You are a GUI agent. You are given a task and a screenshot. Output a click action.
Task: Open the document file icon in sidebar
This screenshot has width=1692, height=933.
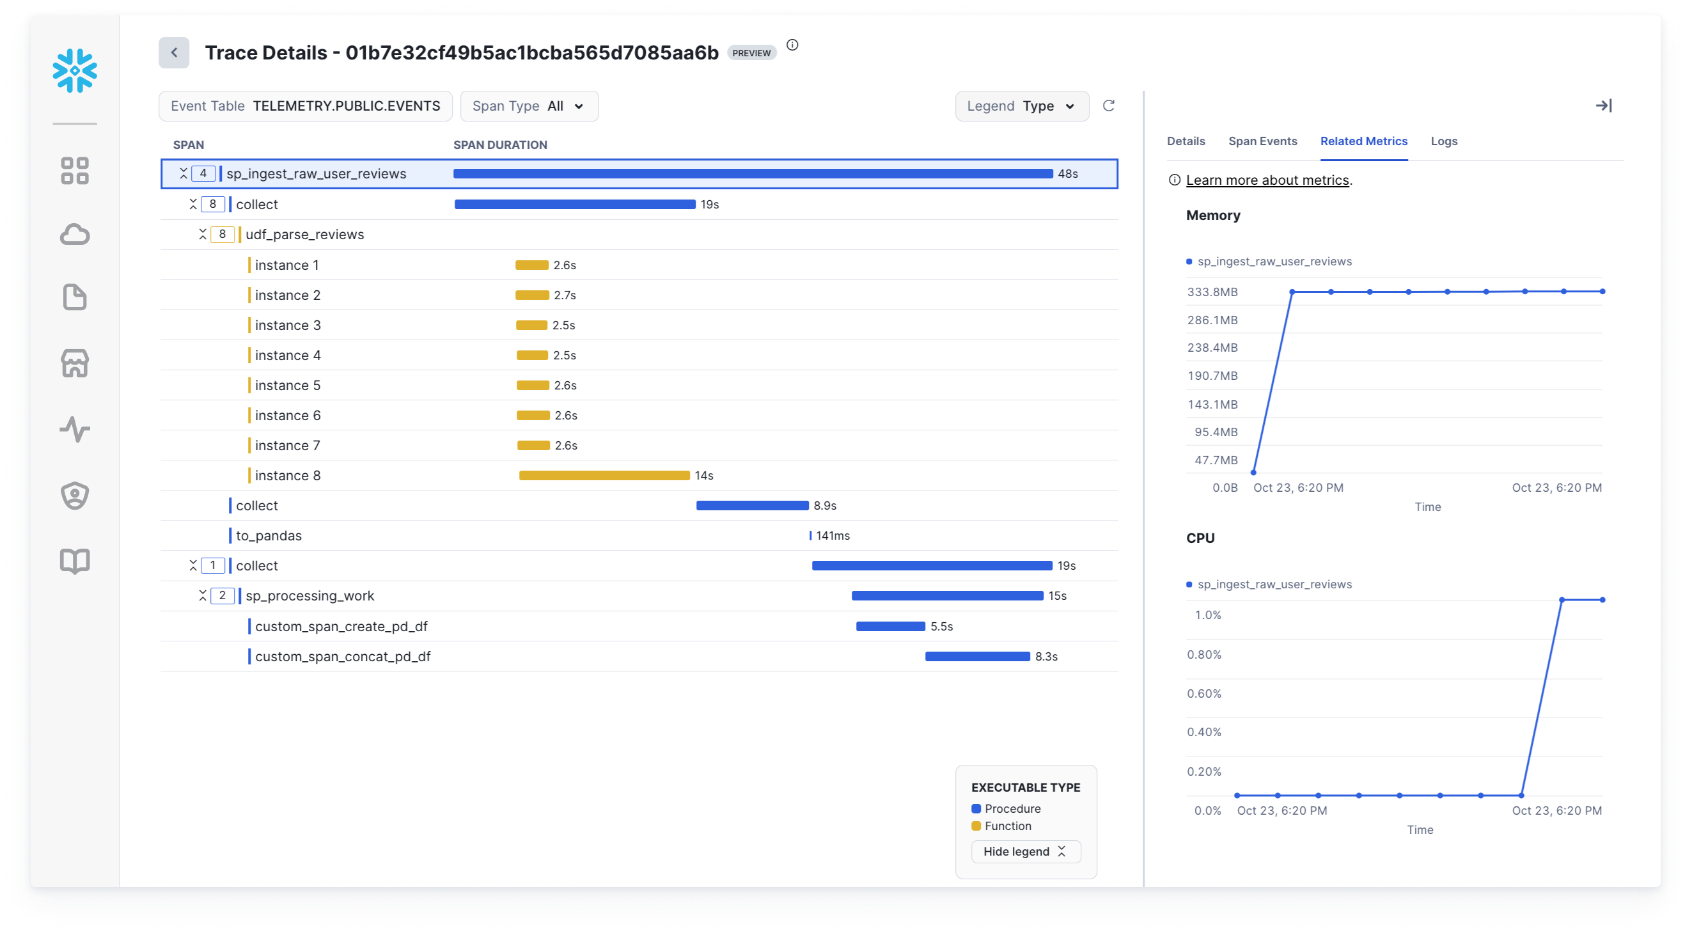click(75, 297)
